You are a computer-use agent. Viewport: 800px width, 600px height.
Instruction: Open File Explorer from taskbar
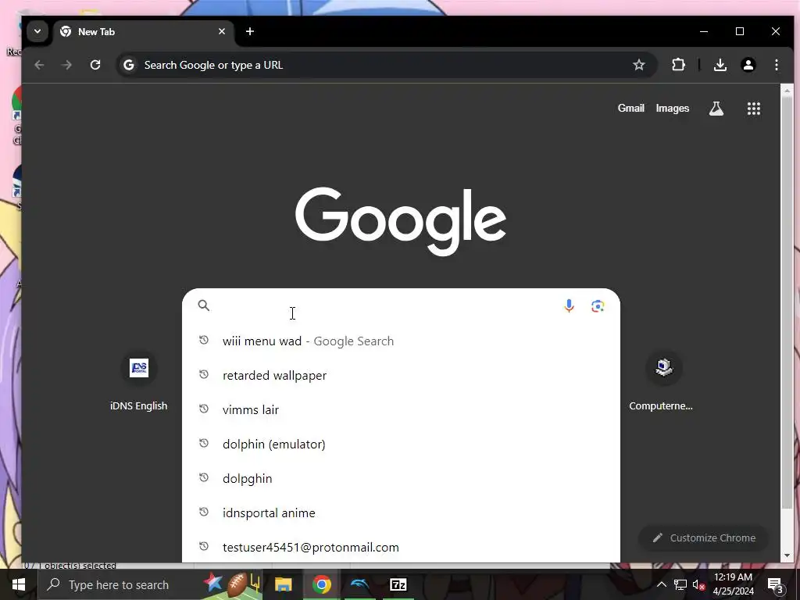click(283, 584)
